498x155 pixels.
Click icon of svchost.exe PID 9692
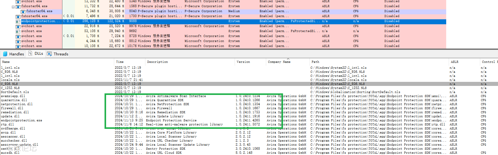(x=18, y=31)
